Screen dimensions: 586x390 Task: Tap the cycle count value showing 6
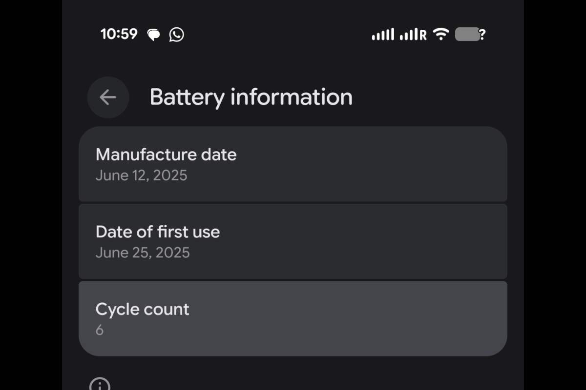(100, 330)
